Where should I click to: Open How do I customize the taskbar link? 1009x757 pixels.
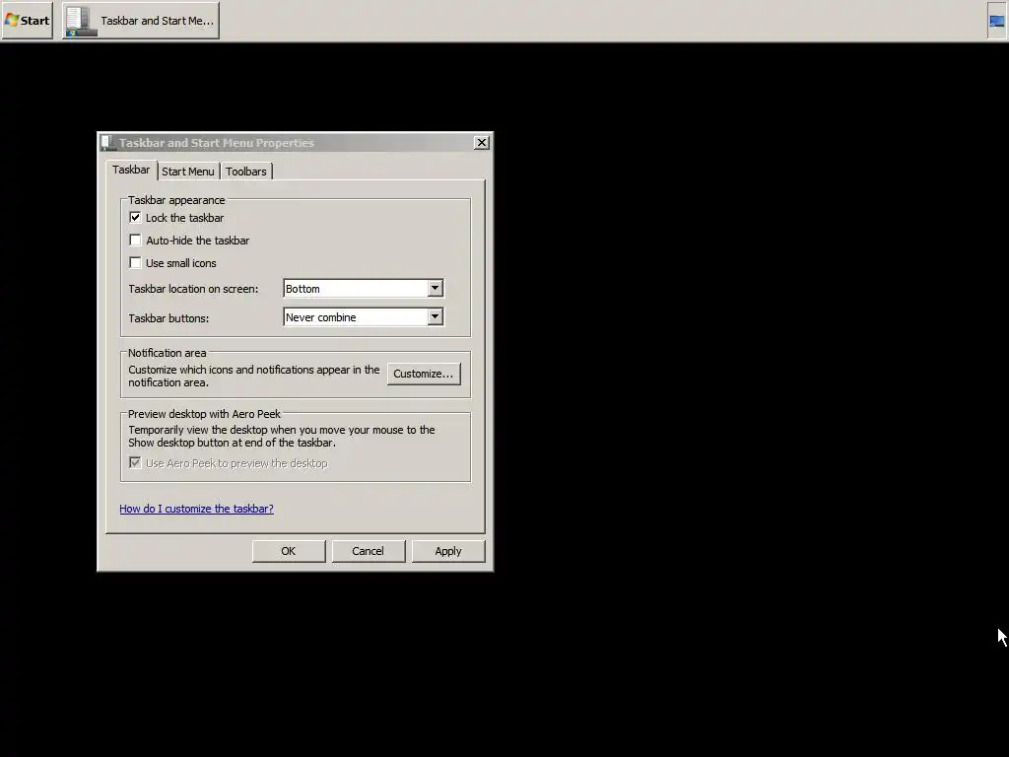pos(196,509)
